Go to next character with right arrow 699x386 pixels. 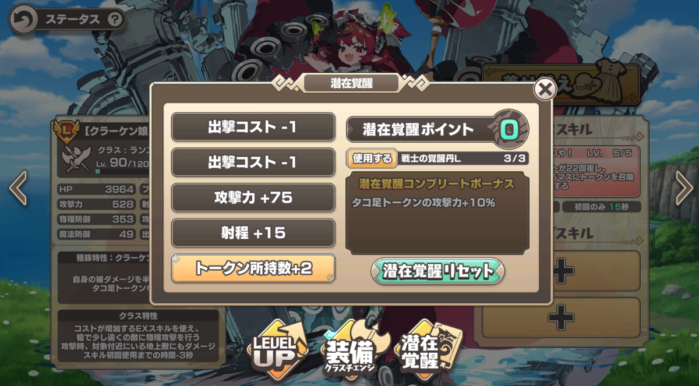684,188
